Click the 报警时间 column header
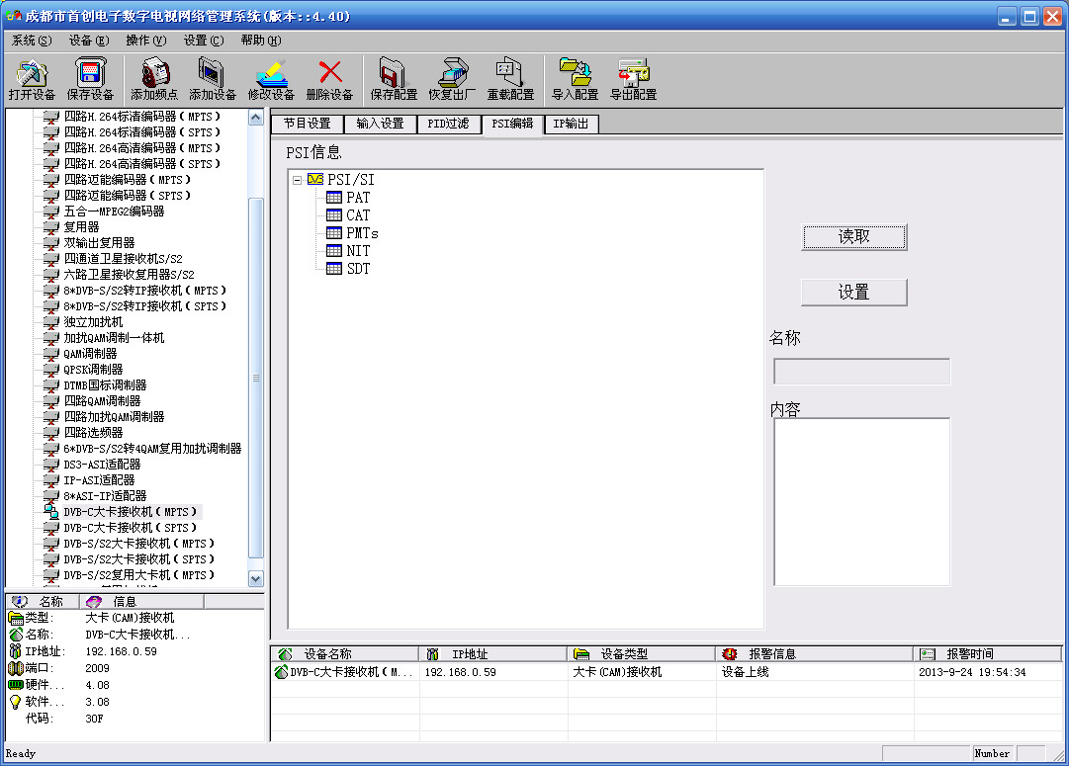The width and height of the screenshot is (1069, 766). 987,654
